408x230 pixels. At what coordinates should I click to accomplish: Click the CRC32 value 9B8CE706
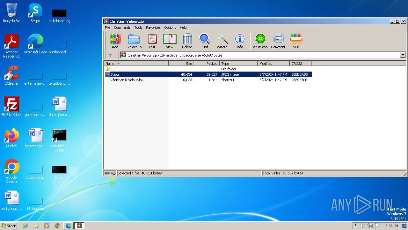pos(299,80)
